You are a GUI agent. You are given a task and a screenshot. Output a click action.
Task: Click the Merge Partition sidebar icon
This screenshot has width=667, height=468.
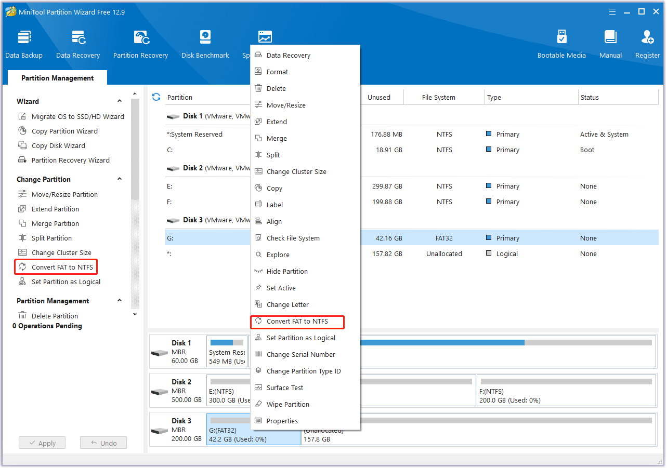(22, 223)
